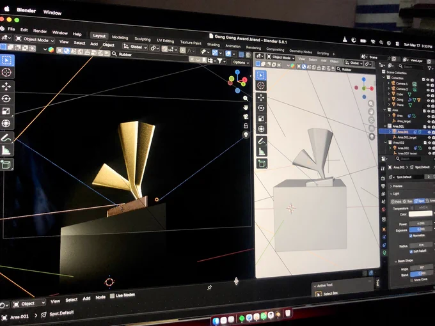This screenshot has width=435, height=326.
Task: Click the Power value field
Action: (420, 223)
